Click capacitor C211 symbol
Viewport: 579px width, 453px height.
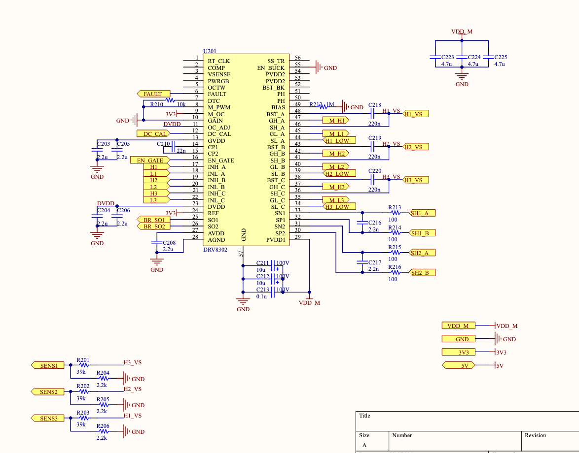[x=272, y=266]
